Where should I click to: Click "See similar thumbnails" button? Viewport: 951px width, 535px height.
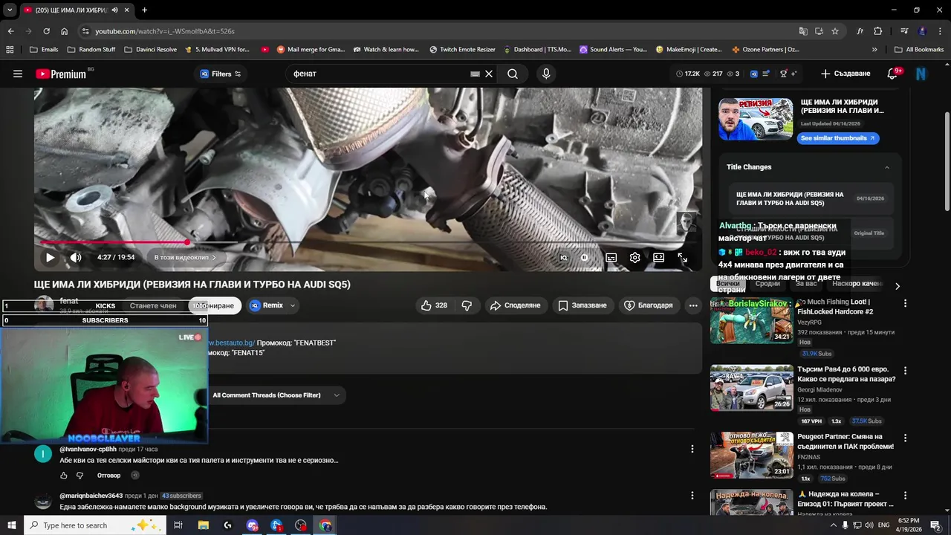pyautogui.click(x=839, y=138)
